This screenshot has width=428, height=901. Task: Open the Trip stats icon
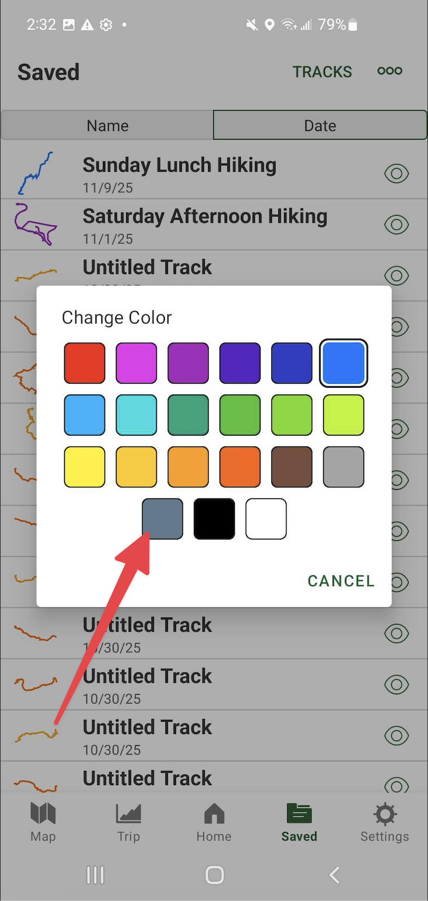click(x=129, y=814)
